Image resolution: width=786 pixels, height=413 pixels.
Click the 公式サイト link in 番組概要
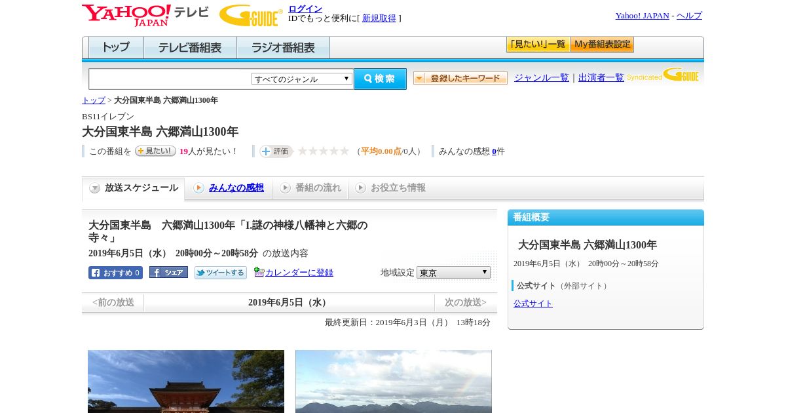tap(533, 304)
